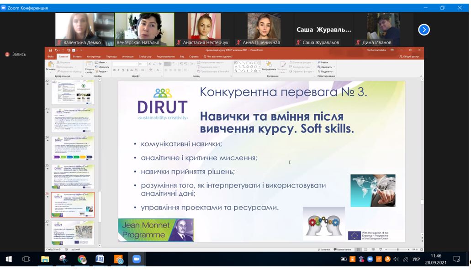
Task: Click the Share (Общий доступ) button
Action: pos(409,56)
